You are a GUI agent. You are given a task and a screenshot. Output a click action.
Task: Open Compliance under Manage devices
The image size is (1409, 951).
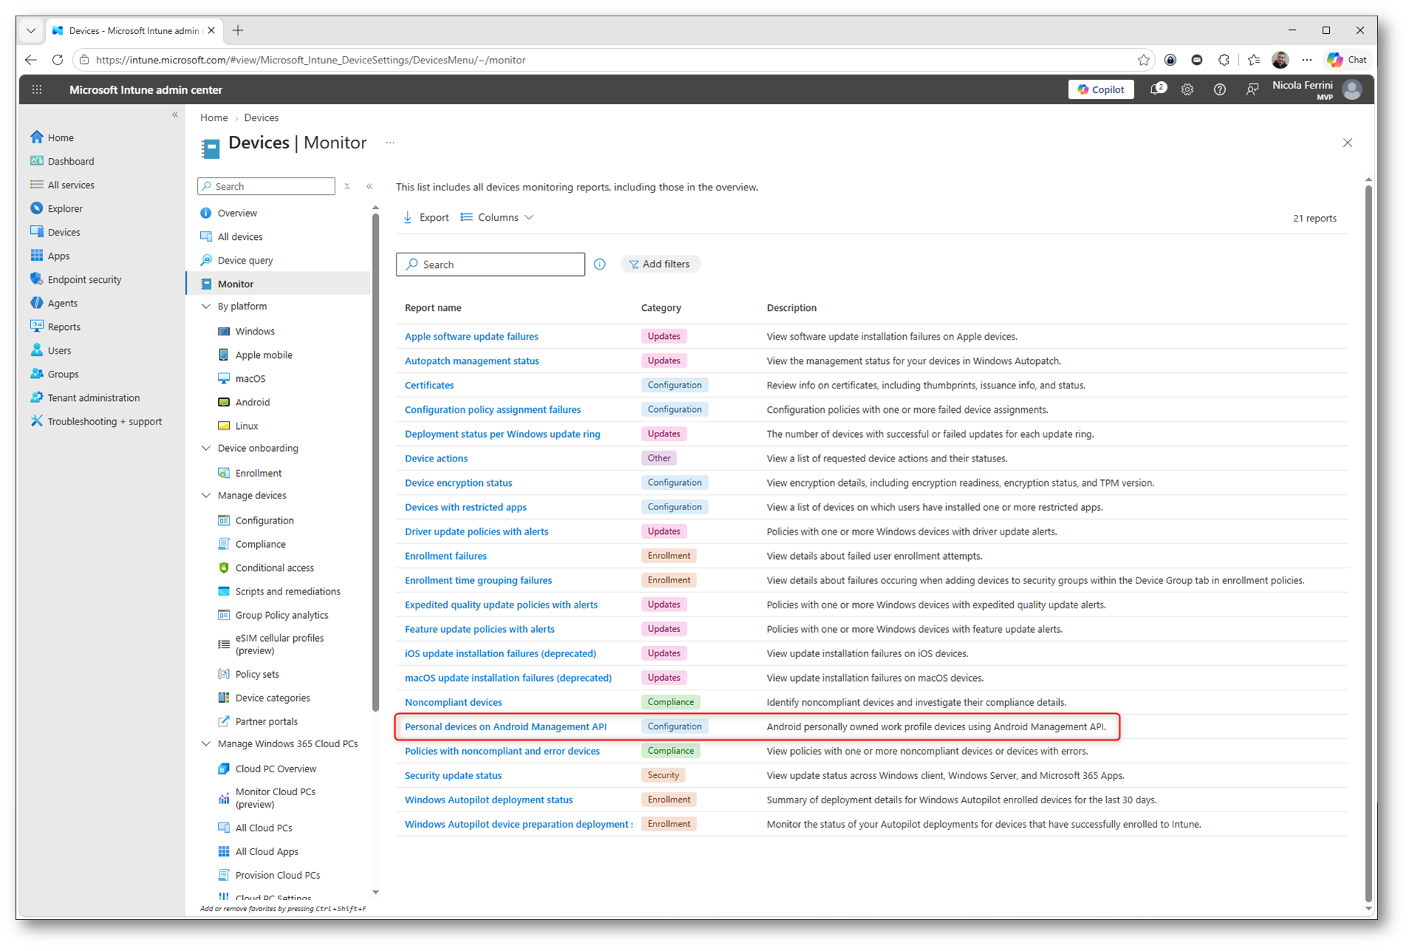pyautogui.click(x=260, y=544)
